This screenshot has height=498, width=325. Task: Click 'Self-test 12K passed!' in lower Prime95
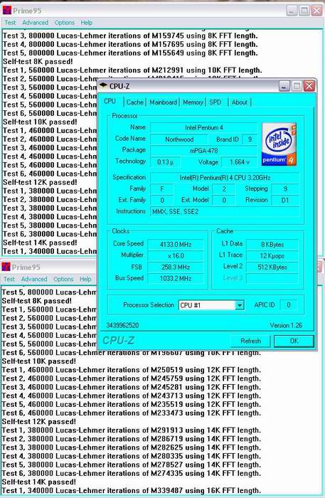pyautogui.click(x=38, y=422)
